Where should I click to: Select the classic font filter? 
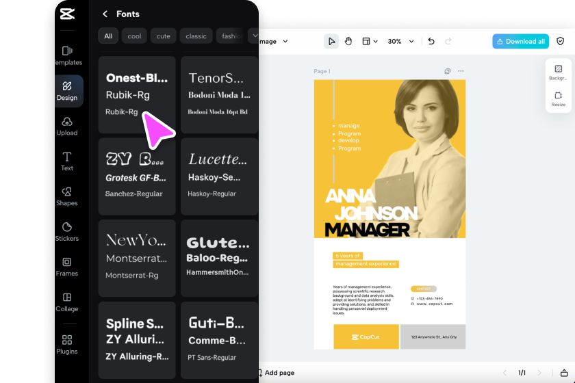pyautogui.click(x=196, y=36)
